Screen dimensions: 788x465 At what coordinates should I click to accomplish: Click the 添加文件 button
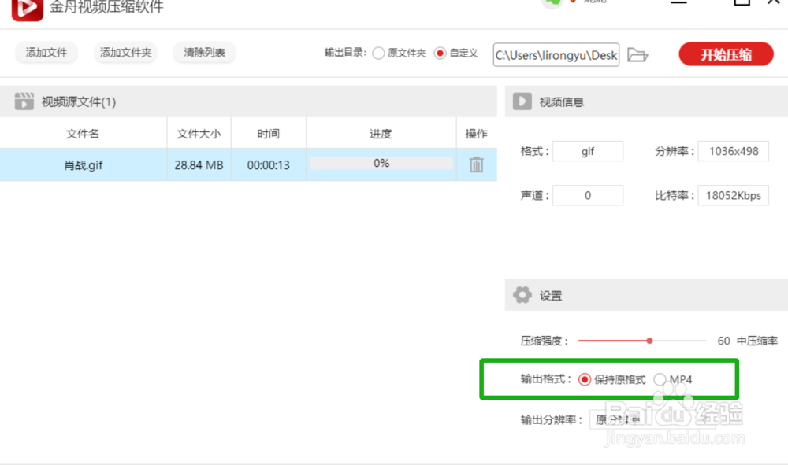pos(46,52)
